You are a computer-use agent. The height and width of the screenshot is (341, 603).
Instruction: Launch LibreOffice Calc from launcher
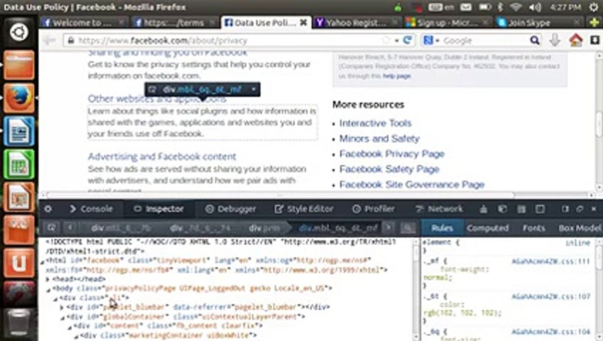[19, 164]
